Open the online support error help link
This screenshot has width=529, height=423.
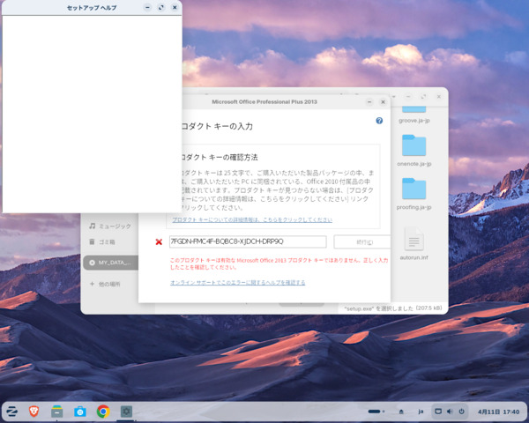tap(237, 282)
